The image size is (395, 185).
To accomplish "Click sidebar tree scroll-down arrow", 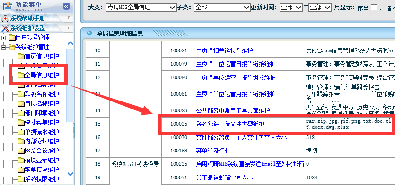I will click(70, 174).
